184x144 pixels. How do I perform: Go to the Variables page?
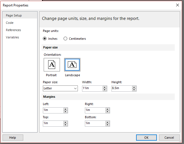coord(13,37)
